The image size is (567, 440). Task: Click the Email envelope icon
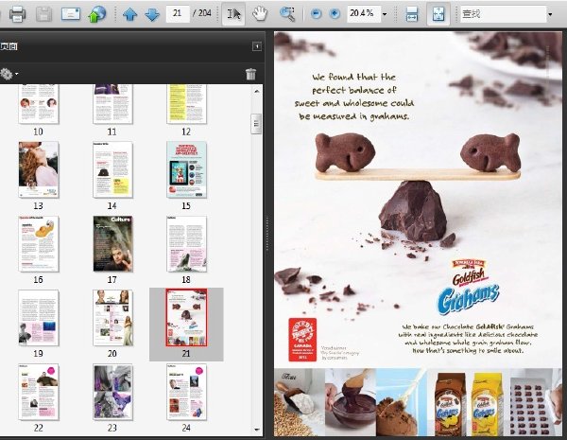coord(71,14)
